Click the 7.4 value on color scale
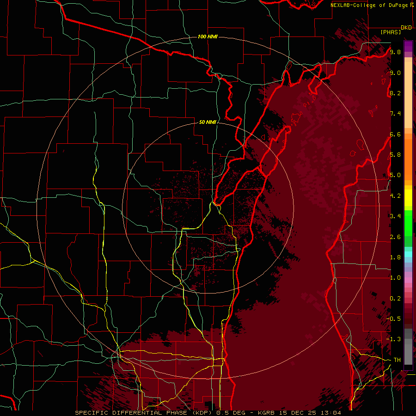 click(x=395, y=114)
